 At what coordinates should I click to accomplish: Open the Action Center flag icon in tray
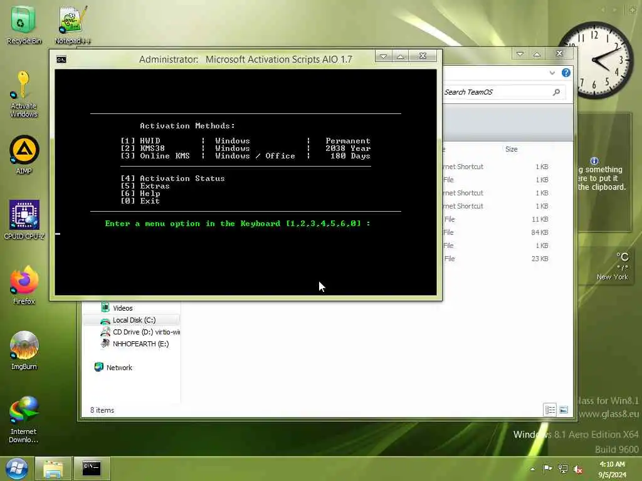click(547, 468)
